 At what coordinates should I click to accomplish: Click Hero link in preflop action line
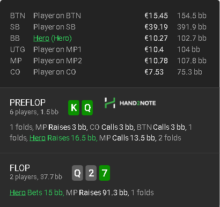tap(38, 138)
